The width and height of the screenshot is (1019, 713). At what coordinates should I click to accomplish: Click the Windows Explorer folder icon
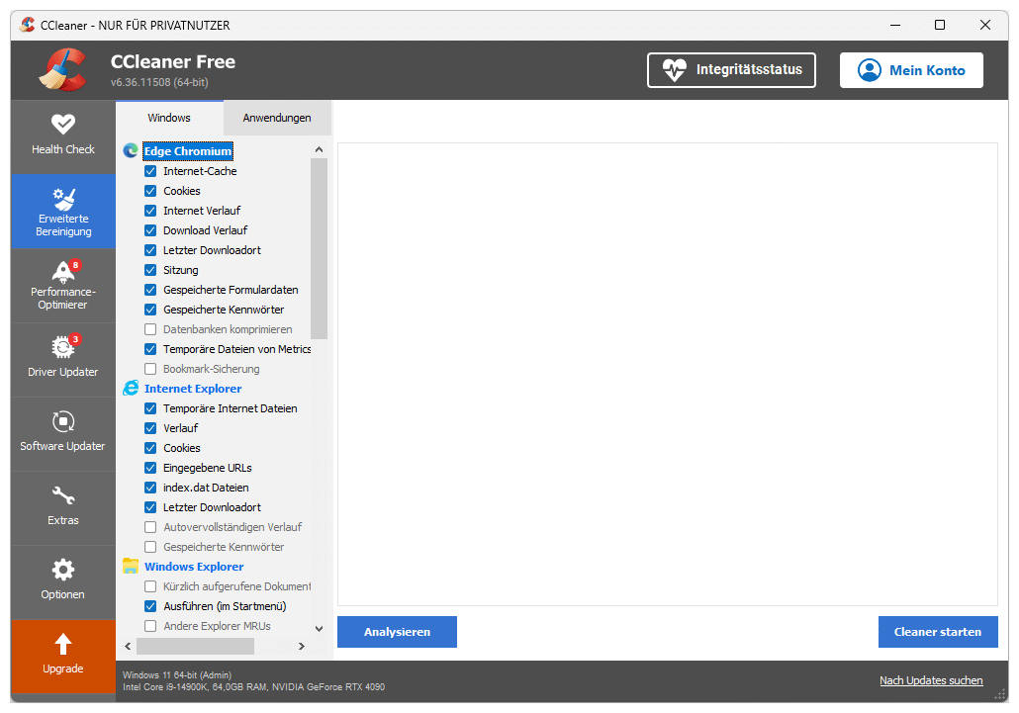point(131,567)
